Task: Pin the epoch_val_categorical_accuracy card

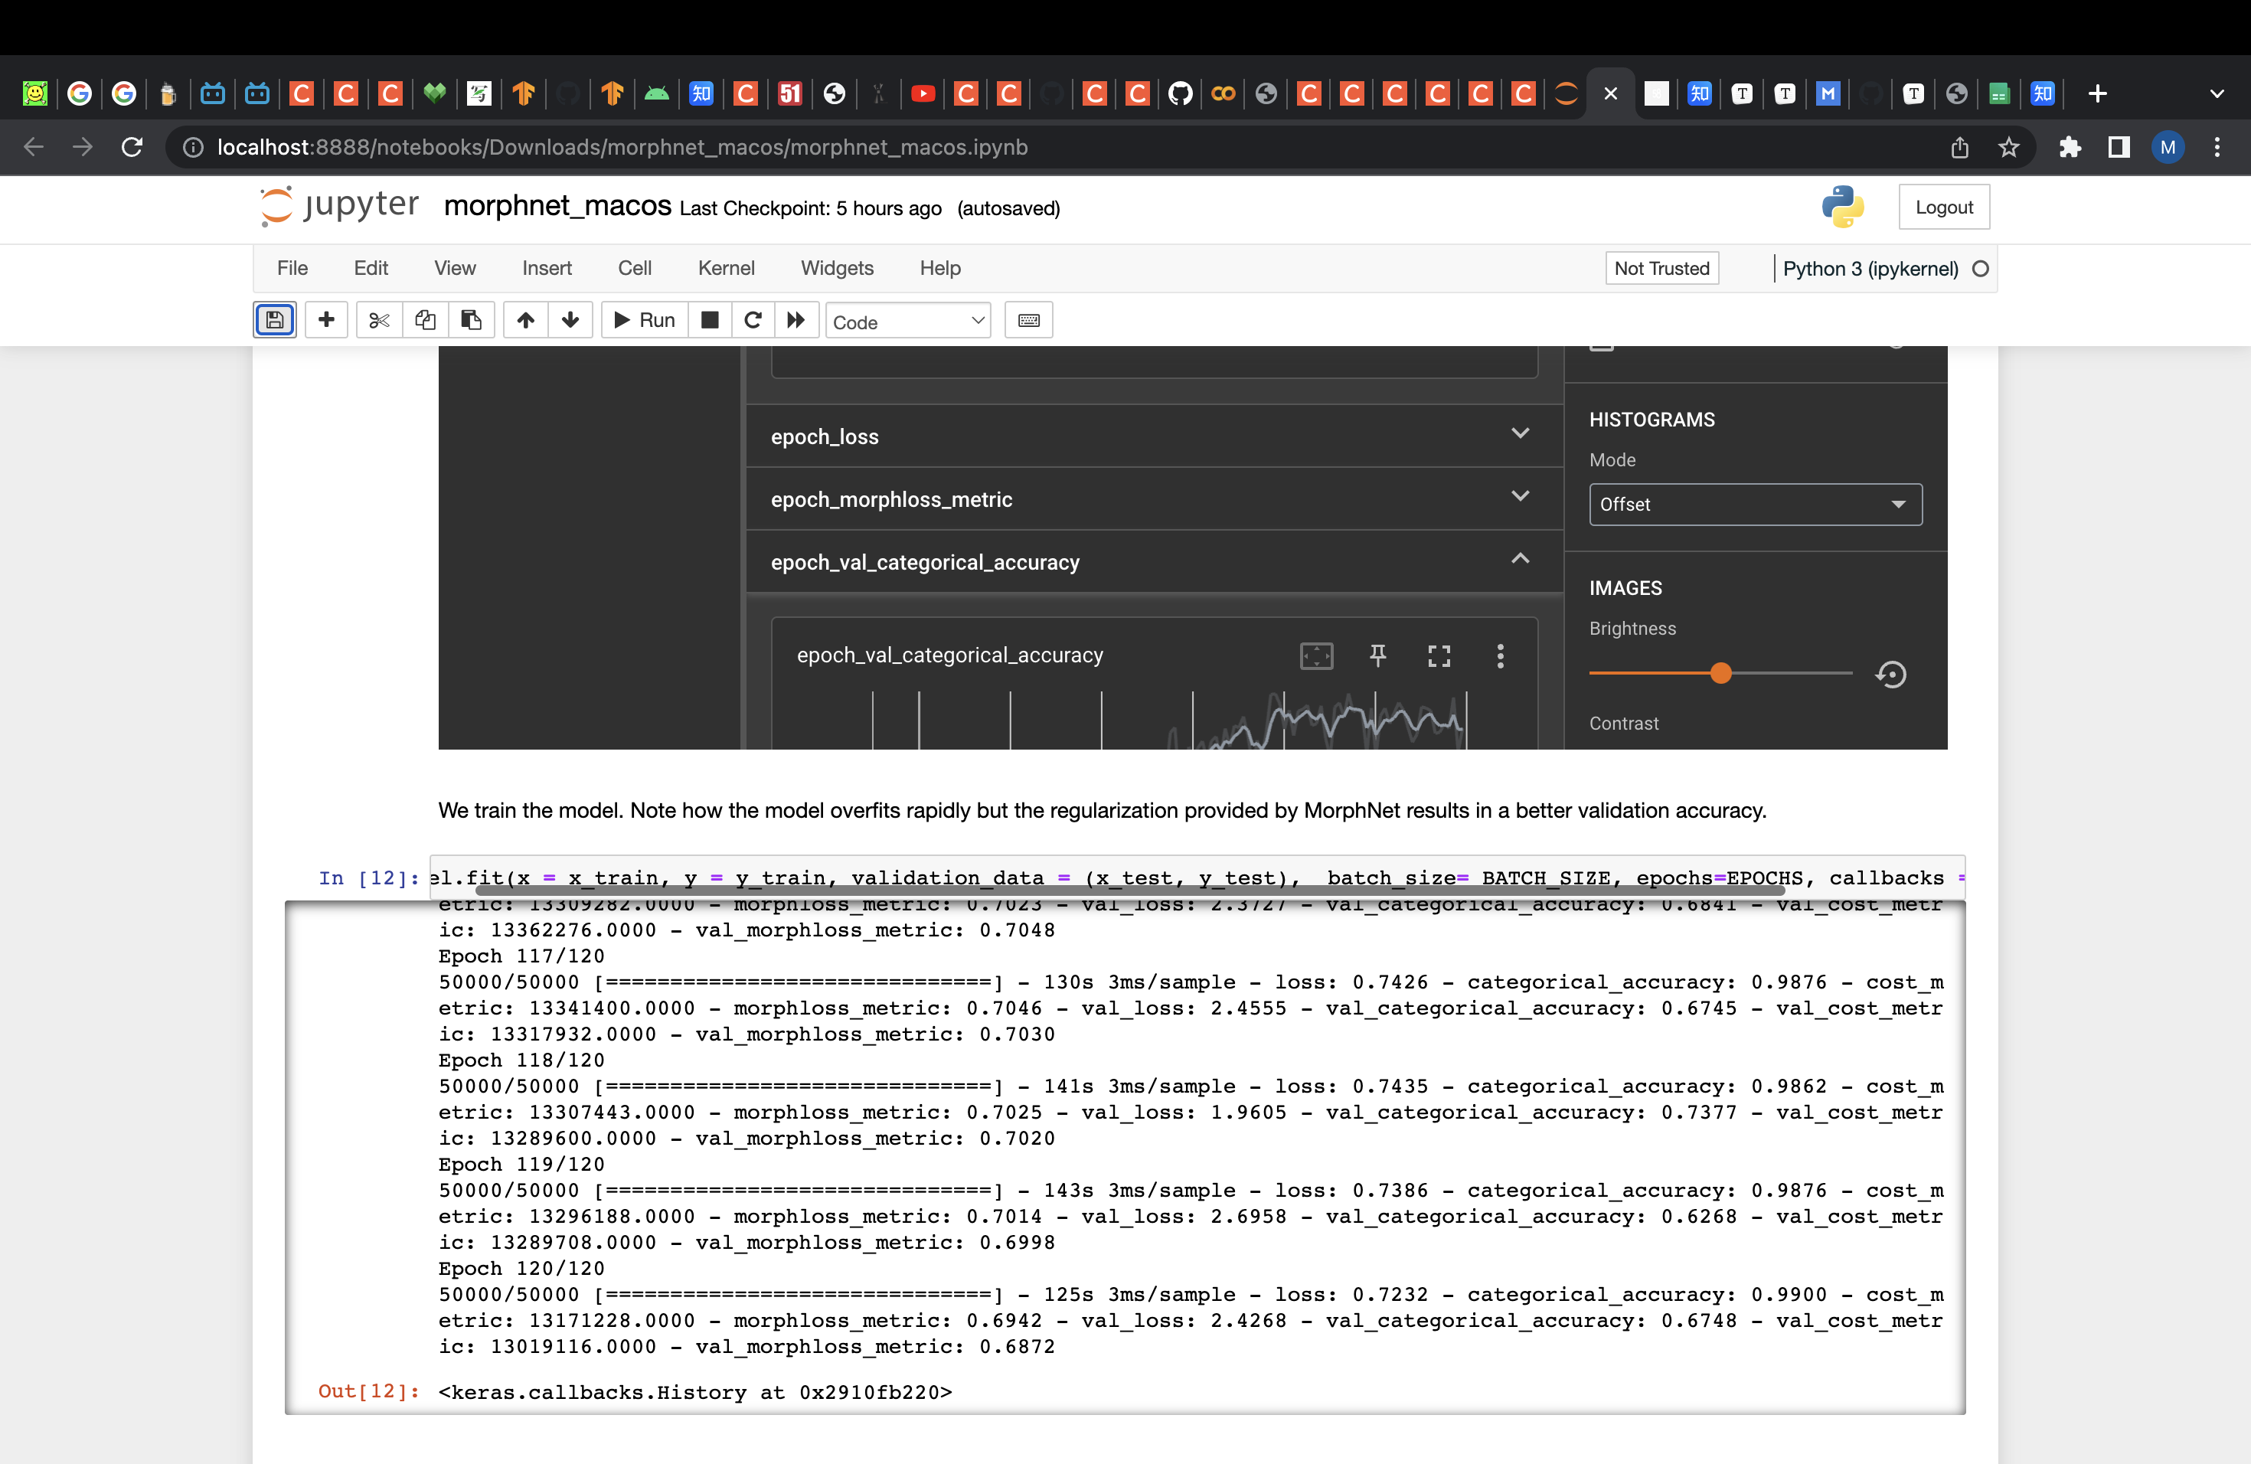Action: (x=1378, y=655)
